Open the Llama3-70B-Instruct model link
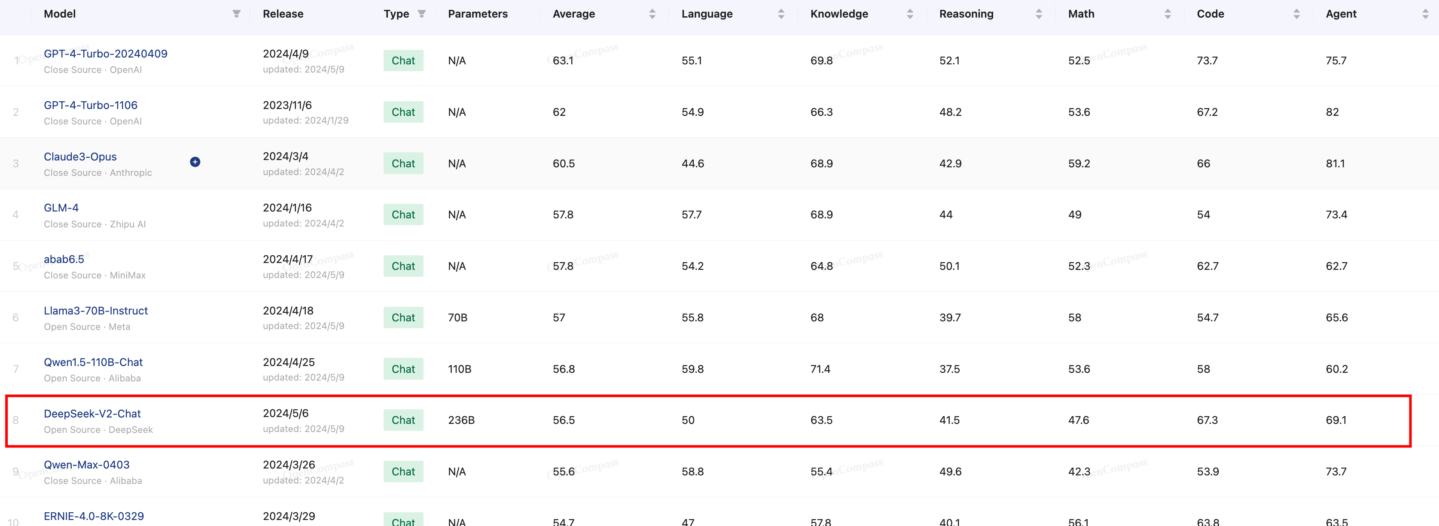Image resolution: width=1439 pixels, height=526 pixels. point(95,311)
